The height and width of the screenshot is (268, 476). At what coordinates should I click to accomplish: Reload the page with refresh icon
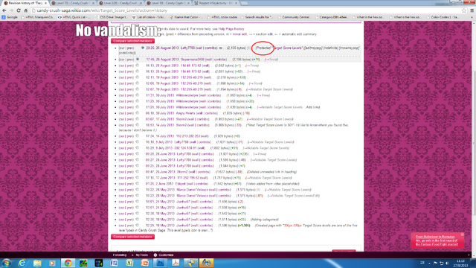[19, 10]
